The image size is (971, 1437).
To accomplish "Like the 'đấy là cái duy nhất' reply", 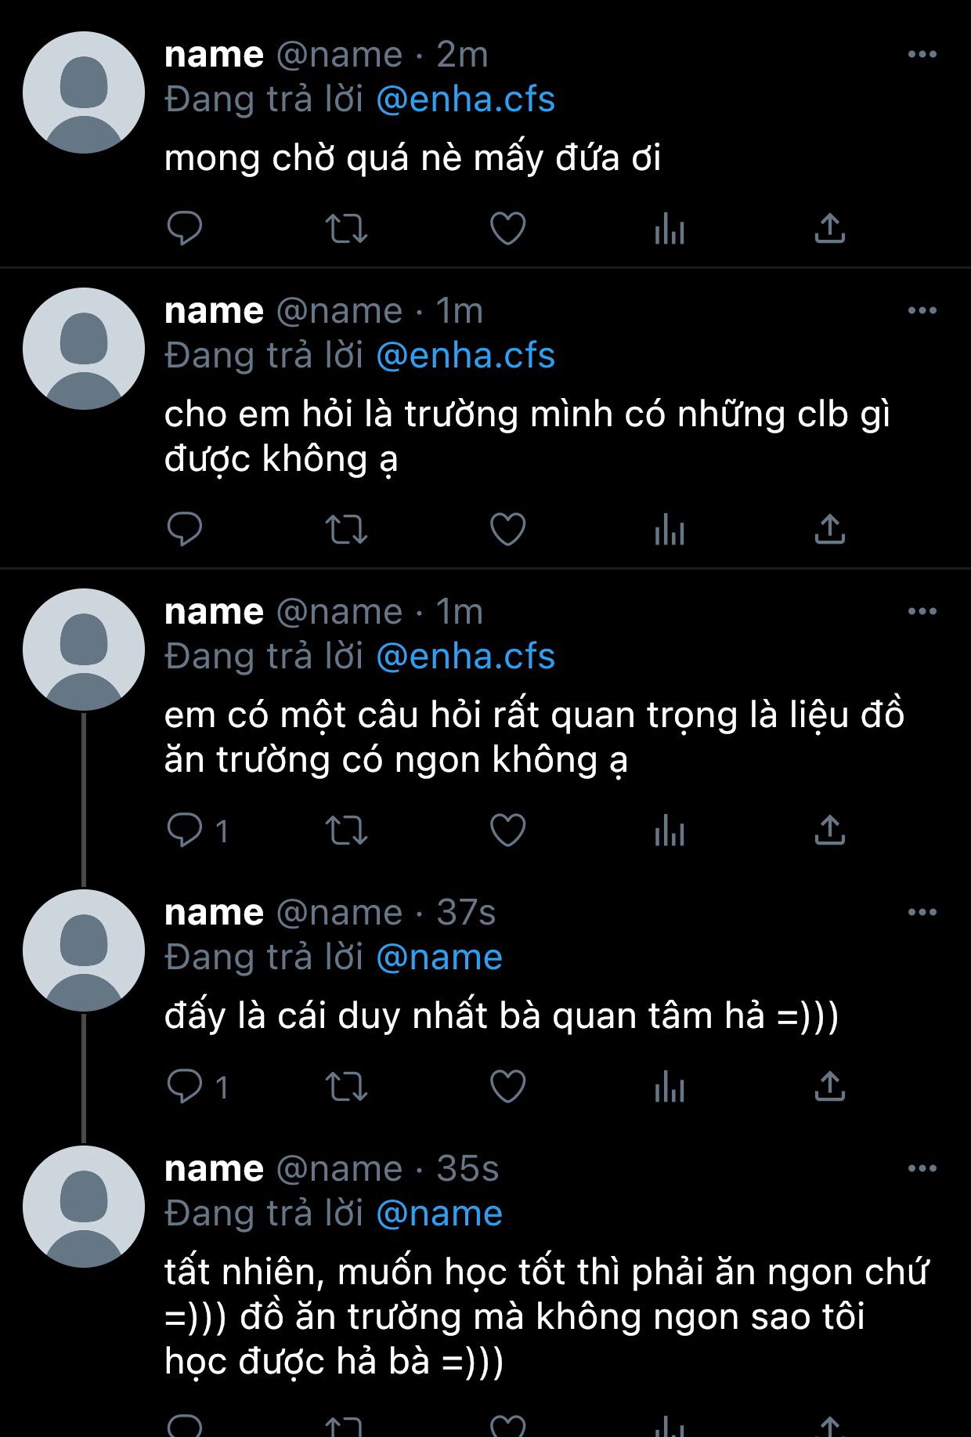I will 507,1087.
